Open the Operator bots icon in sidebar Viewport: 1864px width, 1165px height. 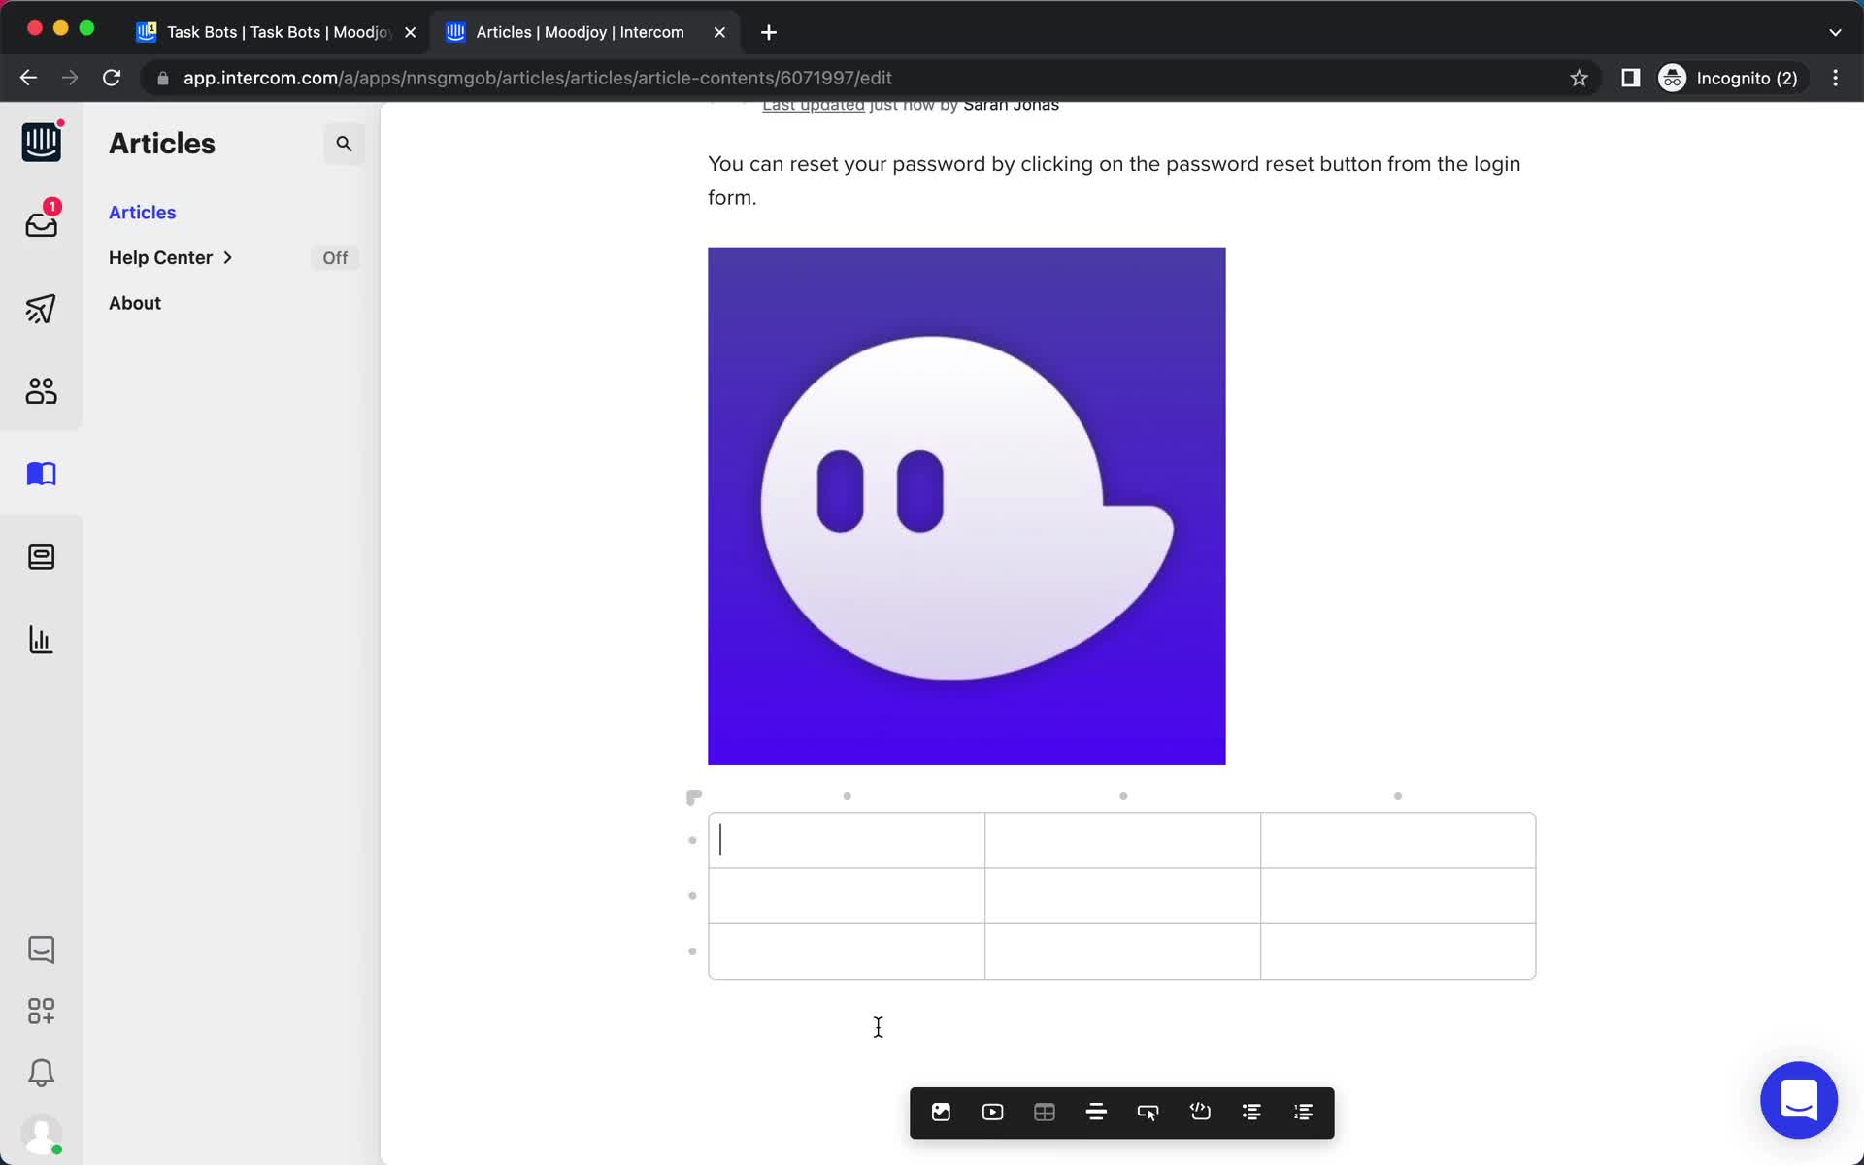(41, 556)
